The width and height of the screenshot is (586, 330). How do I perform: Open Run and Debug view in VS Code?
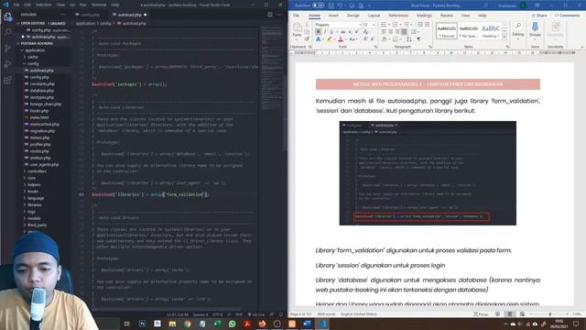tap(7, 64)
